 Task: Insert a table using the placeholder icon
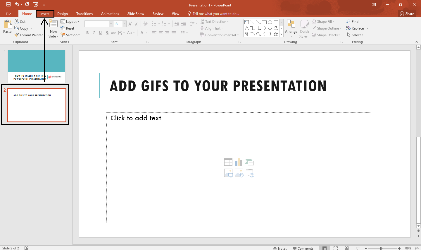coord(228,162)
